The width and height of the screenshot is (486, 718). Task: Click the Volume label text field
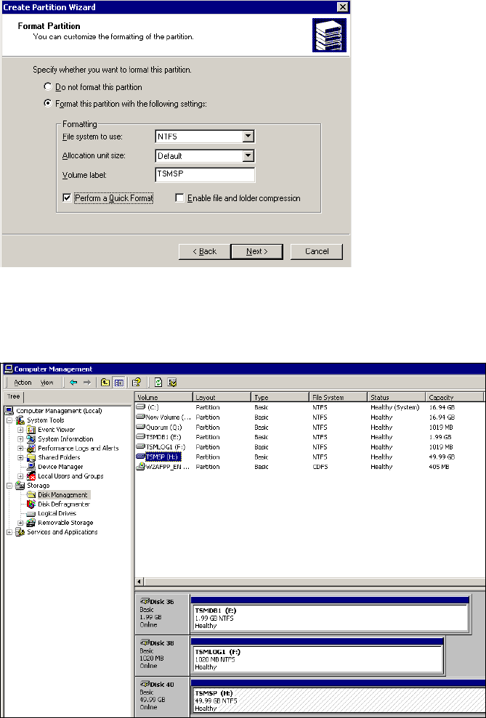coord(205,175)
